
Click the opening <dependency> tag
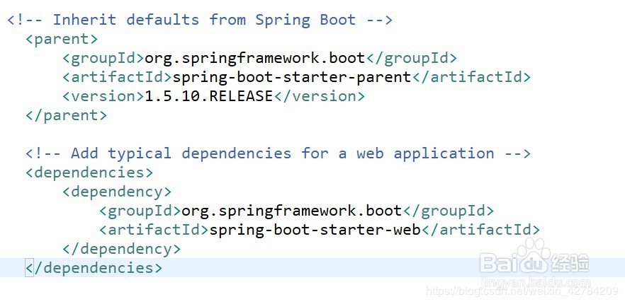(x=117, y=192)
